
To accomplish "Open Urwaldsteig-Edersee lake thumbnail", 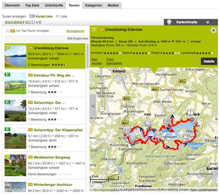I will click(x=15, y=56).
